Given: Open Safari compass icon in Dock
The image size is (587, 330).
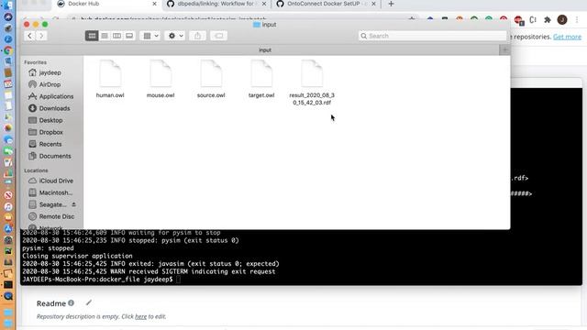Looking at the screenshot, I should tap(8, 38).
